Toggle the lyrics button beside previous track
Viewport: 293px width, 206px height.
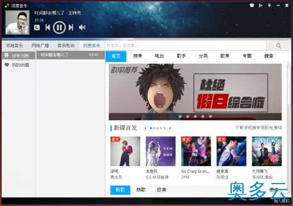pyautogui.click(x=37, y=28)
